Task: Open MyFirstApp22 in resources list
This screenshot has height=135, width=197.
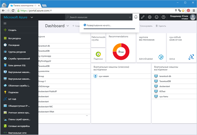Action: 64,61
